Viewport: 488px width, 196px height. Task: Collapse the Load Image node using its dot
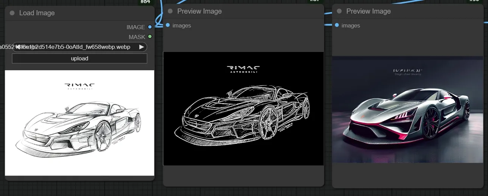click(x=12, y=13)
